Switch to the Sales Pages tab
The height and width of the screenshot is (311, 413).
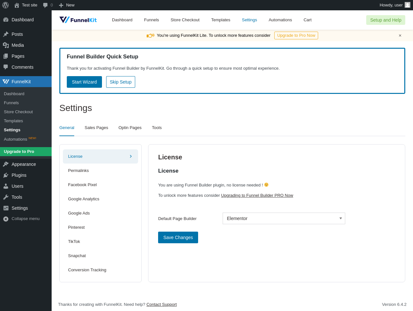(96, 128)
